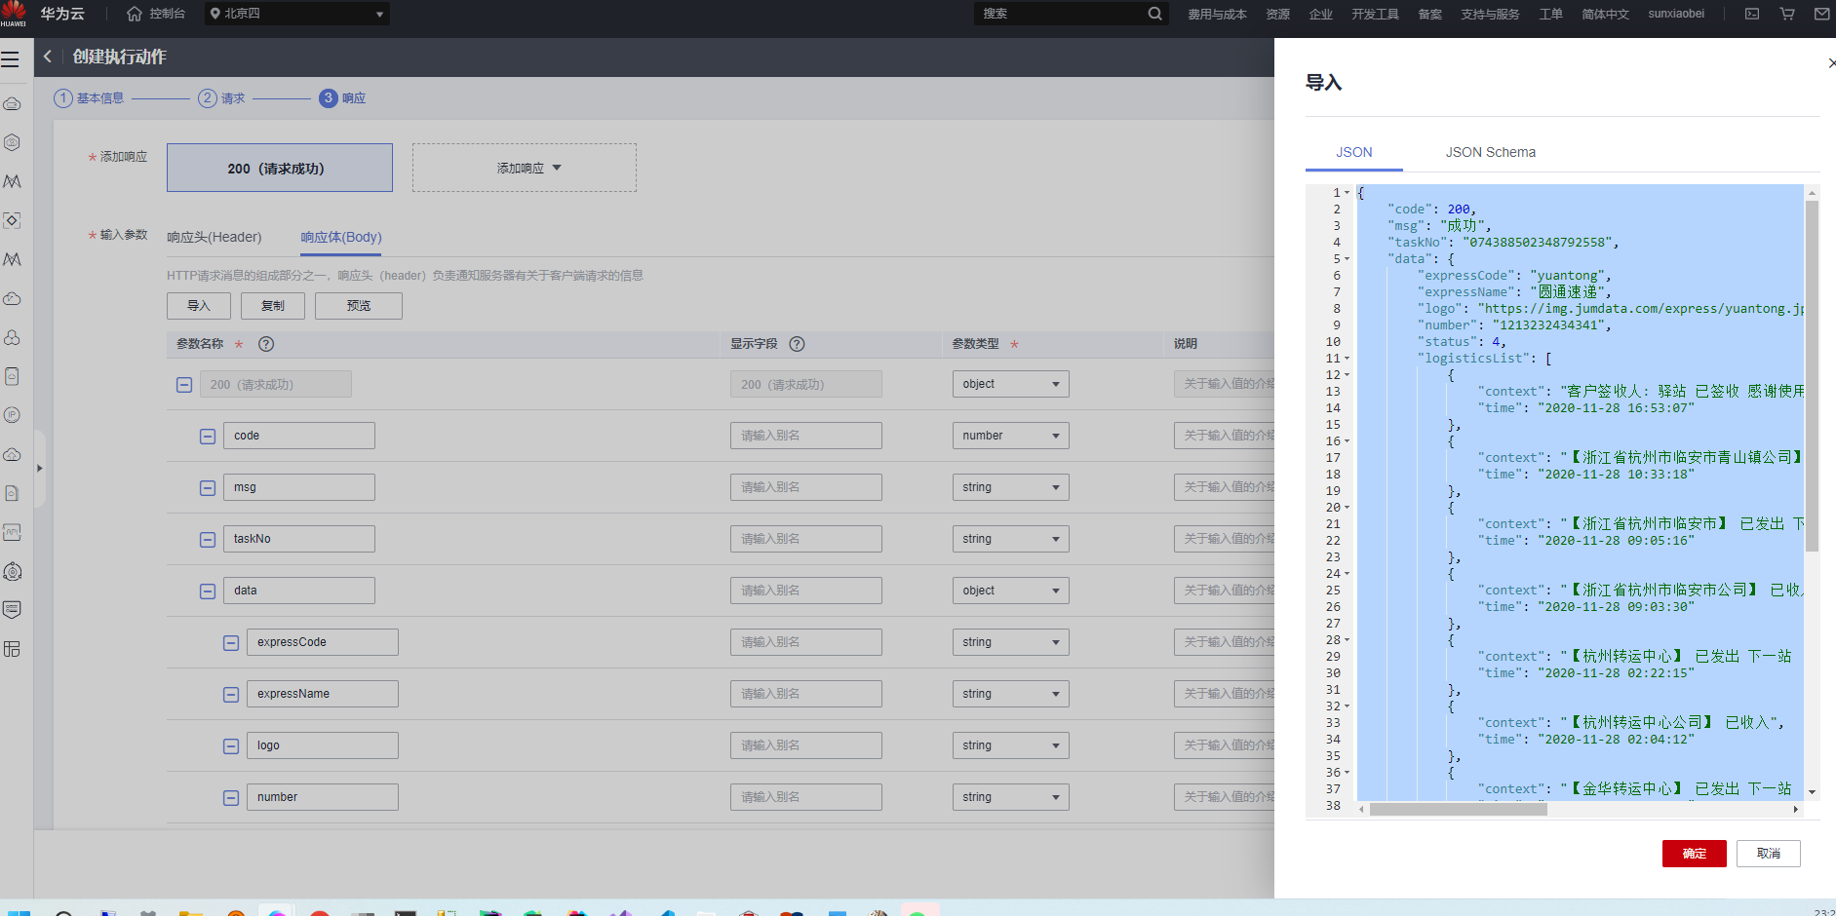Click the search magnifier icon

1154,14
